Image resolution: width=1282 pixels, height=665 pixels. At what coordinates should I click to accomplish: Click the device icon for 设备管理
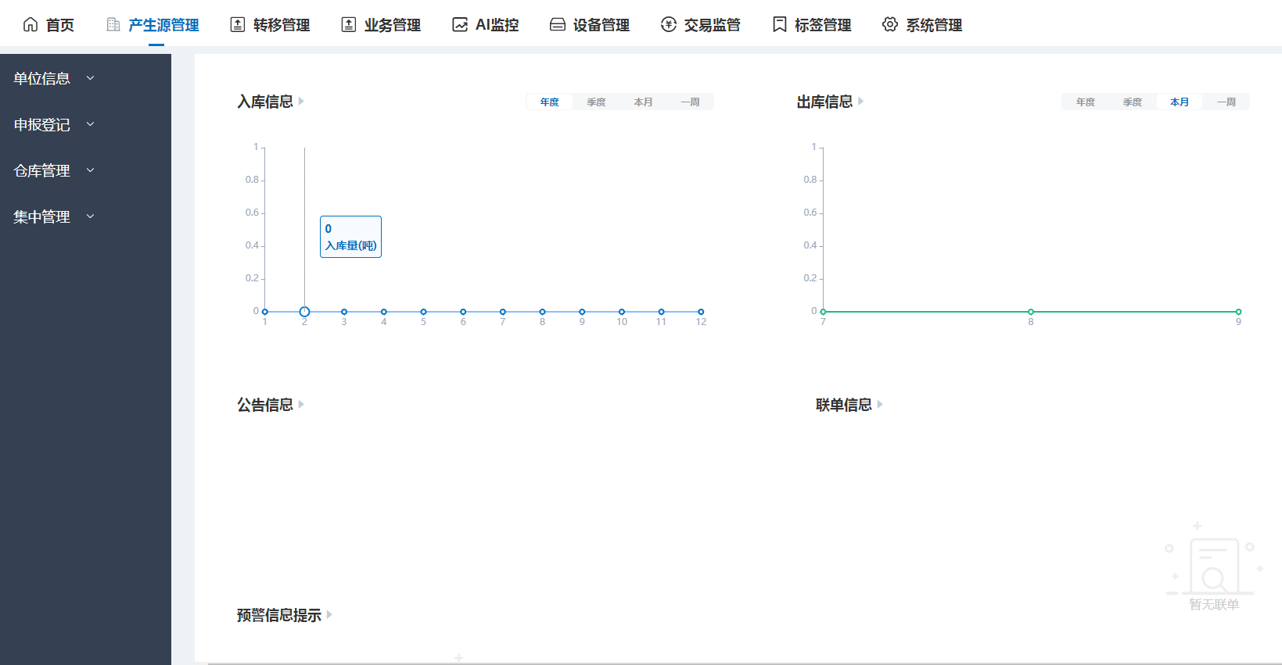pos(558,25)
